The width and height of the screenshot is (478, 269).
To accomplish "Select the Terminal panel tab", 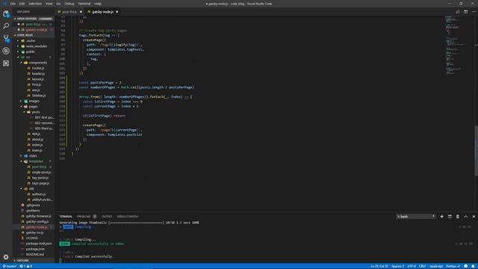I will [x=66, y=217].
